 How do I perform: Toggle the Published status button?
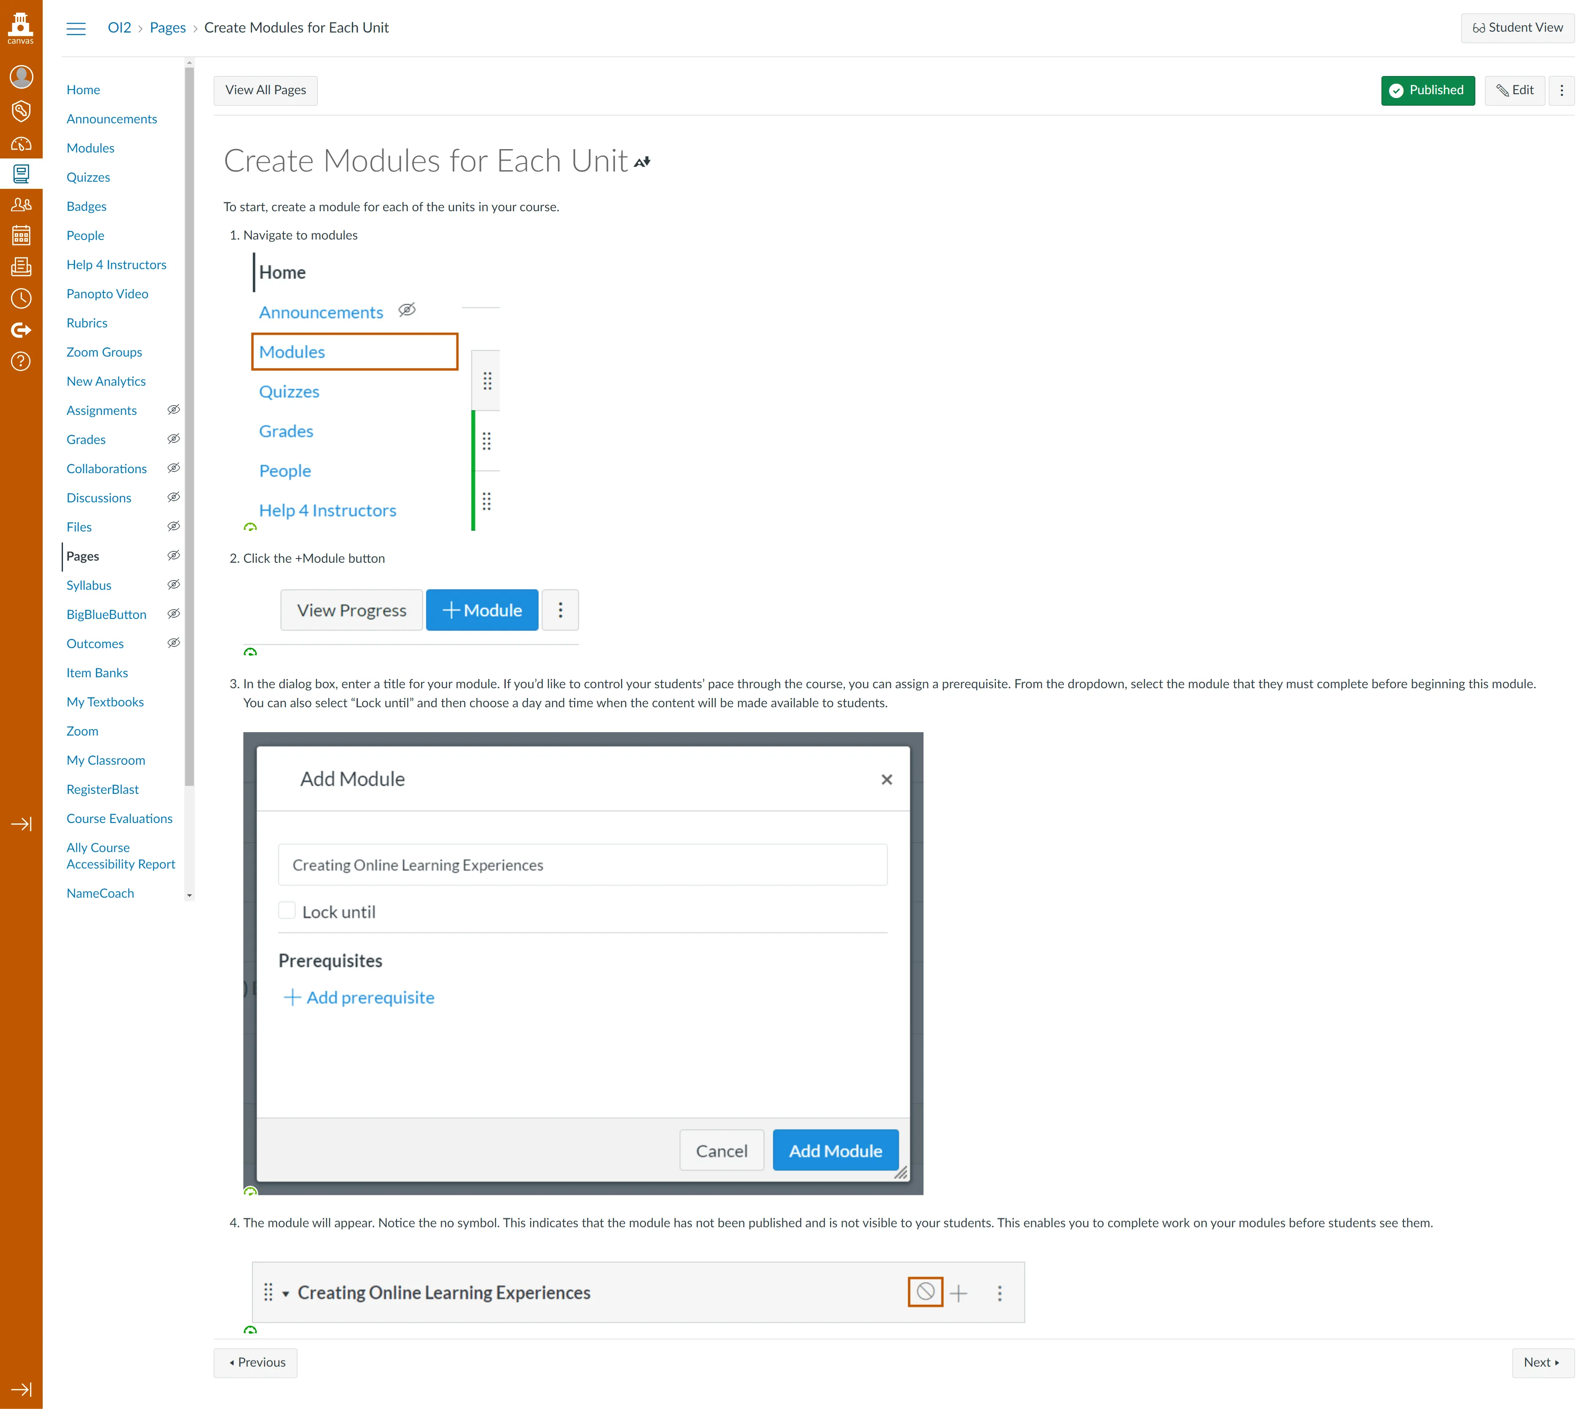point(1427,90)
